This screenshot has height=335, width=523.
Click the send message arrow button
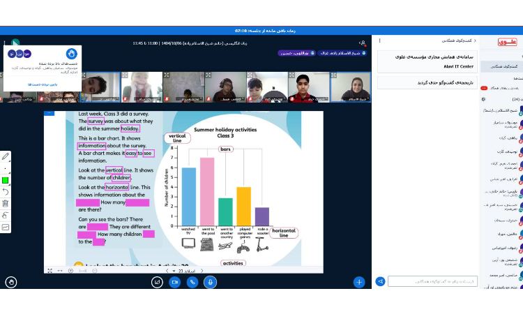click(x=381, y=281)
